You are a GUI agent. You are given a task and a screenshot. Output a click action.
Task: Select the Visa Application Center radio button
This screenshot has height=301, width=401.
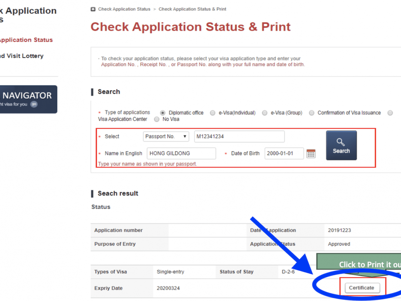coord(390,113)
